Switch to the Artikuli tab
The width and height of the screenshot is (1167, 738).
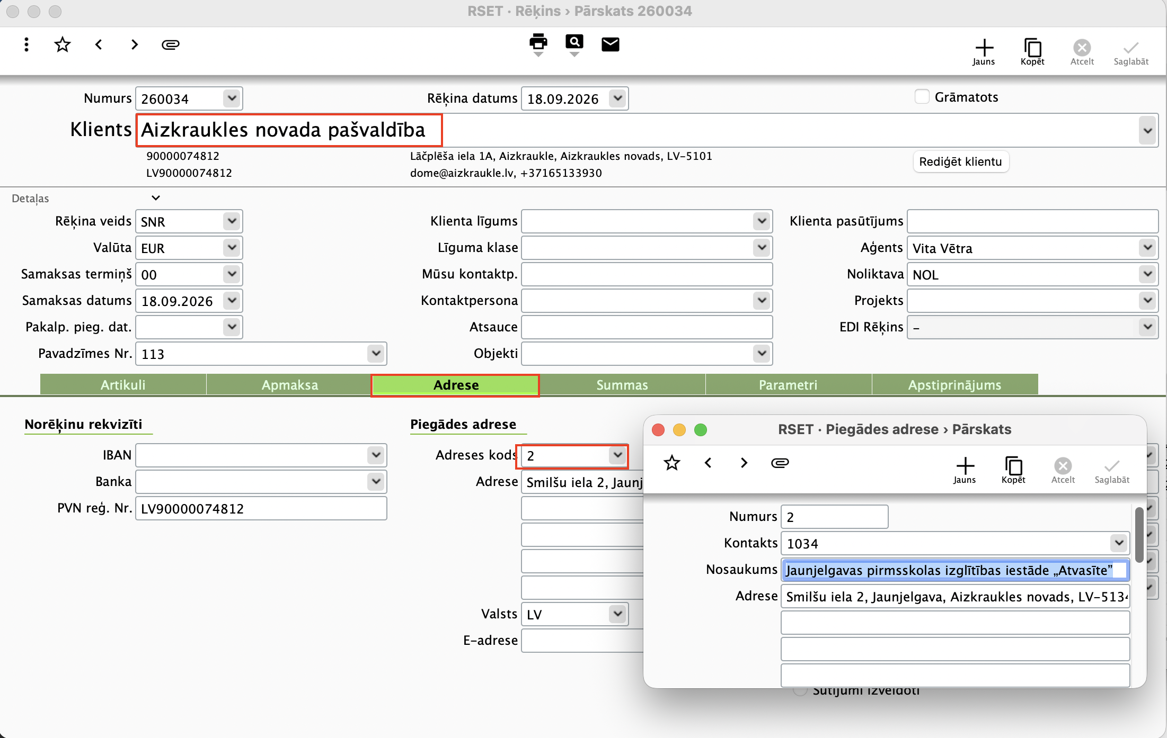[123, 385]
